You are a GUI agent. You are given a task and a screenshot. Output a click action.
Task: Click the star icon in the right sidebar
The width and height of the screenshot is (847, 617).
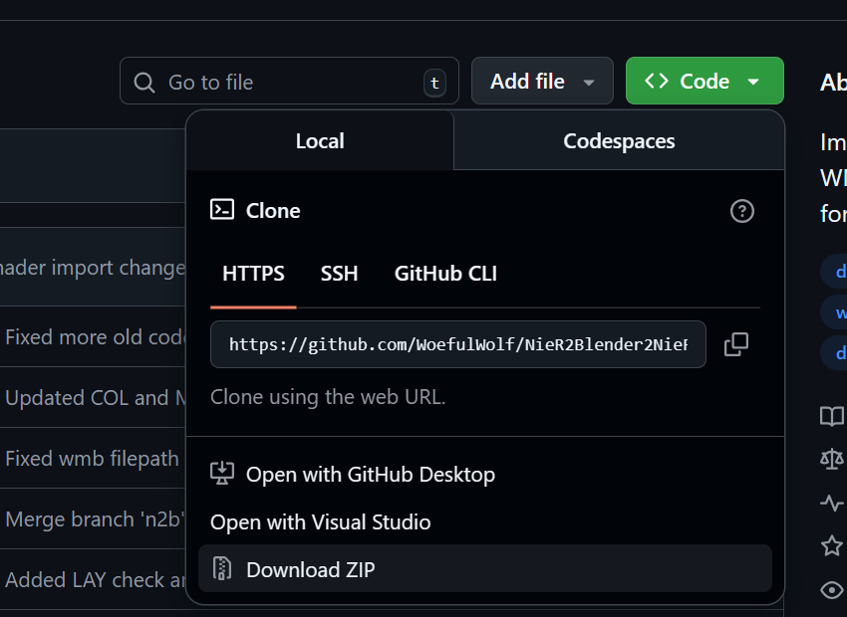[831, 545]
